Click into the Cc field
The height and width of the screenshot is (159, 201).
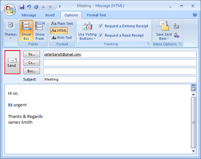120,63
